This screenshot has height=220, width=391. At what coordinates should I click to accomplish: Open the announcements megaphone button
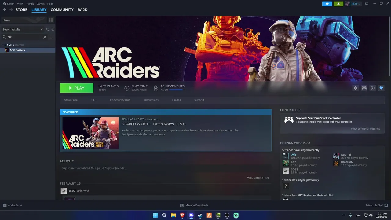327,4
